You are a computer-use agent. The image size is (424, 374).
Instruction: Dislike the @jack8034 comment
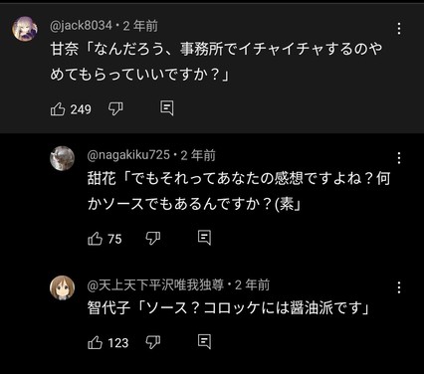(x=115, y=108)
